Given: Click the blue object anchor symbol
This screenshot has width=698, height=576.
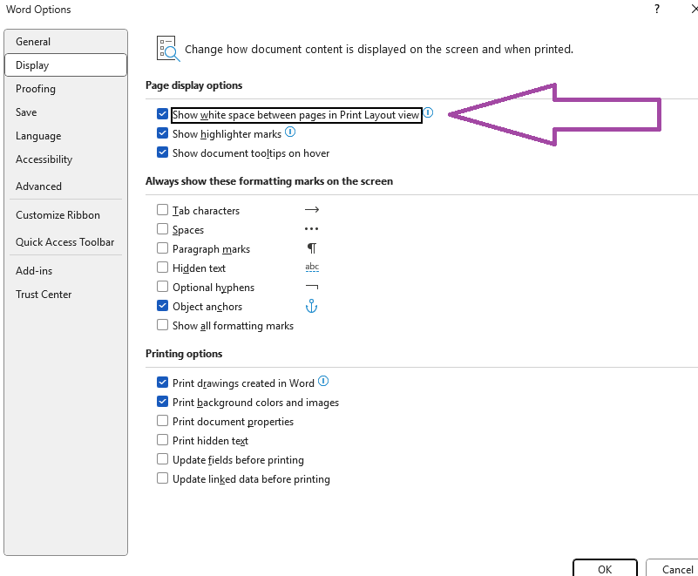Looking at the screenshot, I should tap(311, 306).
